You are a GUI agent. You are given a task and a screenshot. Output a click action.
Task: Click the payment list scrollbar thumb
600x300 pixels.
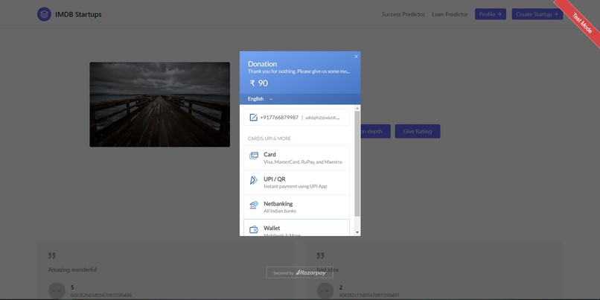[x=357, y=165]
